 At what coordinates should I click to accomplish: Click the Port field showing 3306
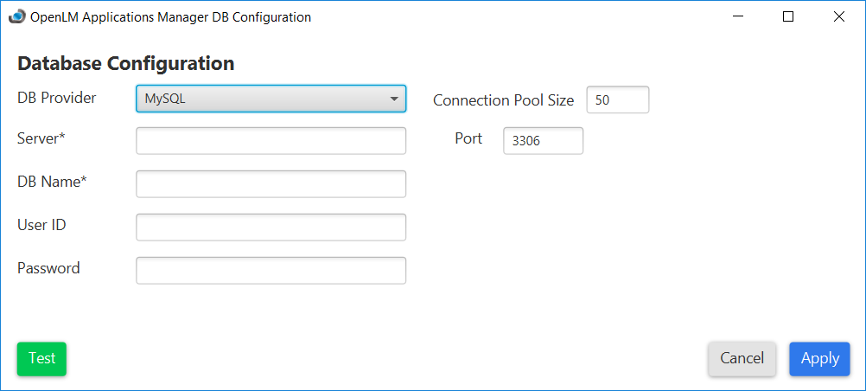[x=543, y=141]
